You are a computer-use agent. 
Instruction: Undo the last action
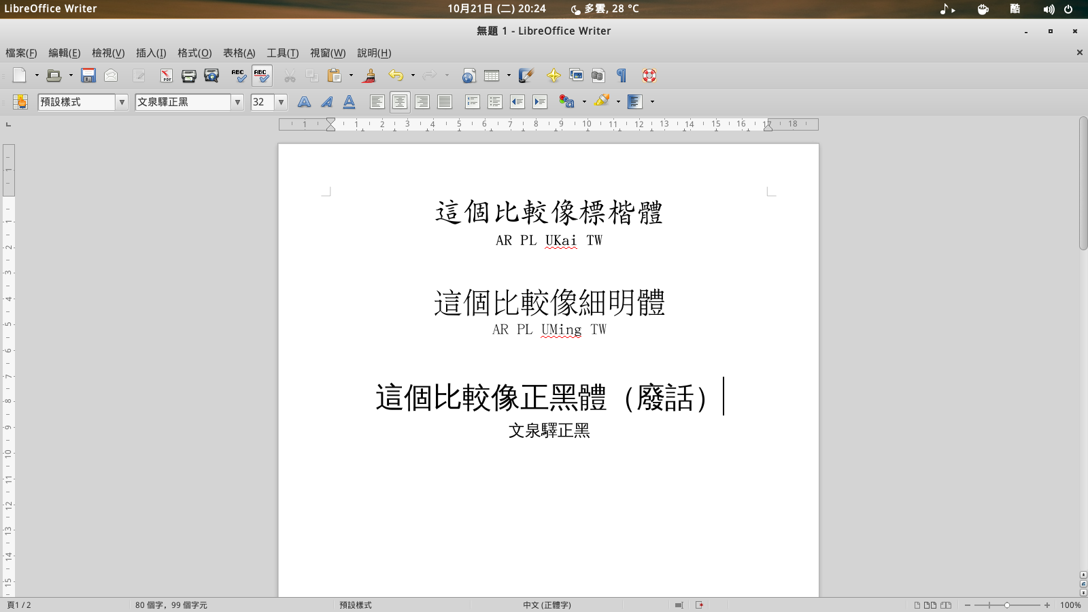pyautogui.click(x=396, y=75)
